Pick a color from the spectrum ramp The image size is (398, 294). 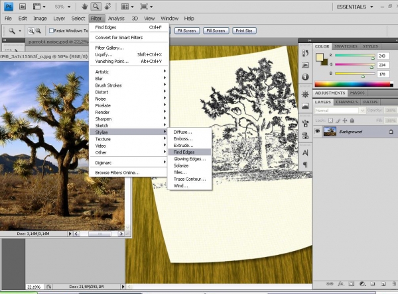click(354, 84)
